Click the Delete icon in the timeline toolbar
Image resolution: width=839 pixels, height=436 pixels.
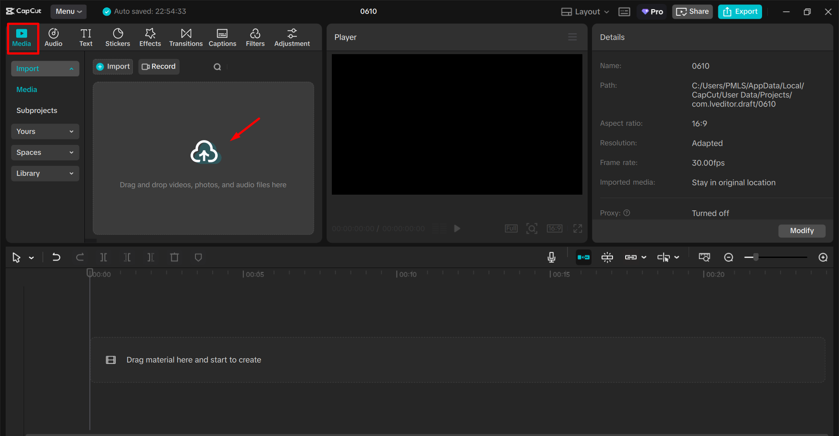click(x=174, y=257)
